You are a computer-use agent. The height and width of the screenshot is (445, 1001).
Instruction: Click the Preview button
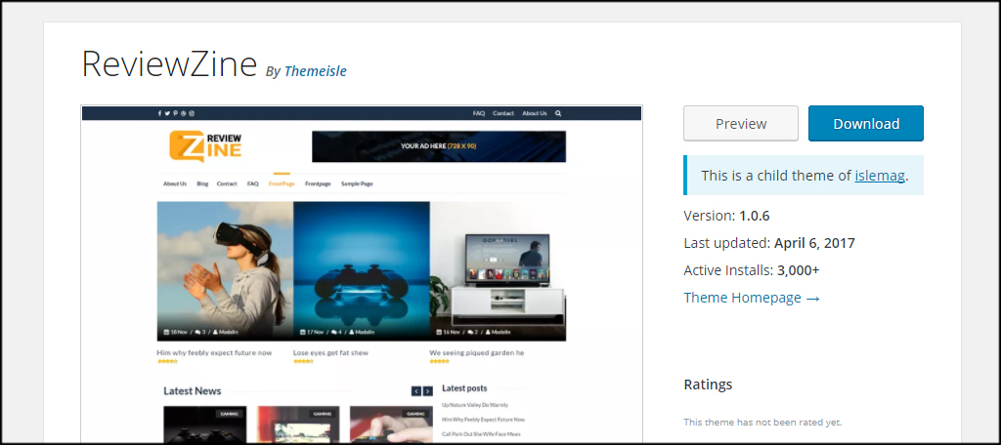tap(741, 124)
